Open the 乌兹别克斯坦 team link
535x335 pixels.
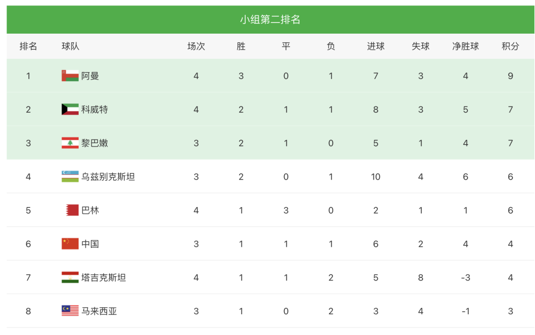[108, 177]
